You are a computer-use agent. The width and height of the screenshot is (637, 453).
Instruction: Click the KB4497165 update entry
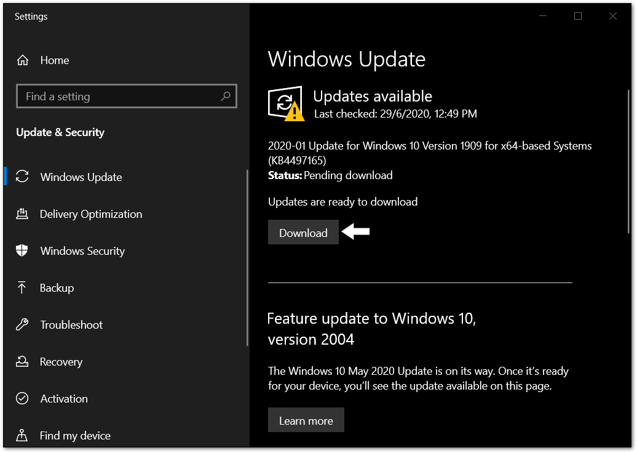click(x=429, y=153)
